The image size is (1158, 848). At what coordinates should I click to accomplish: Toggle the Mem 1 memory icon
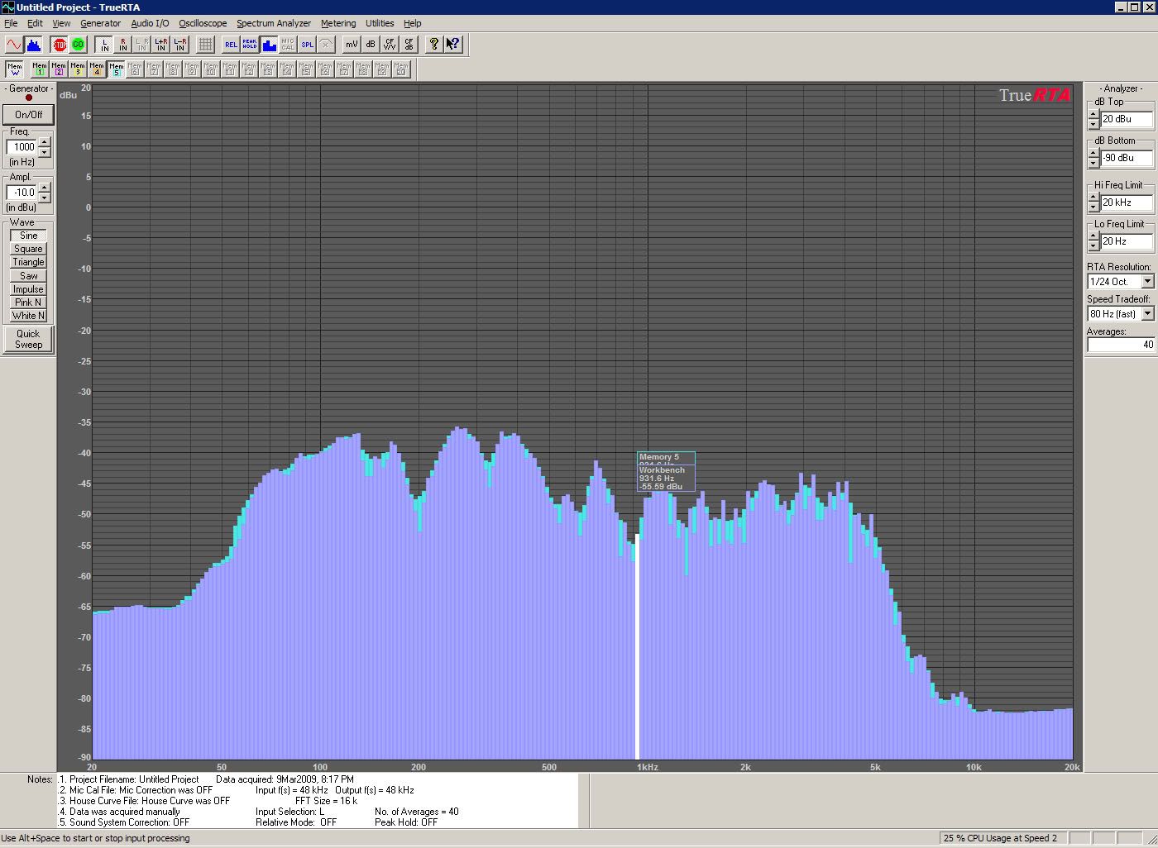(x=40, y=69)
